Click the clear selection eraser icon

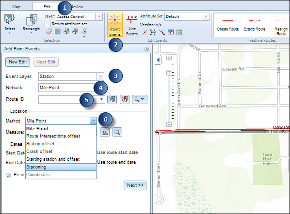(x=49, y=31)
